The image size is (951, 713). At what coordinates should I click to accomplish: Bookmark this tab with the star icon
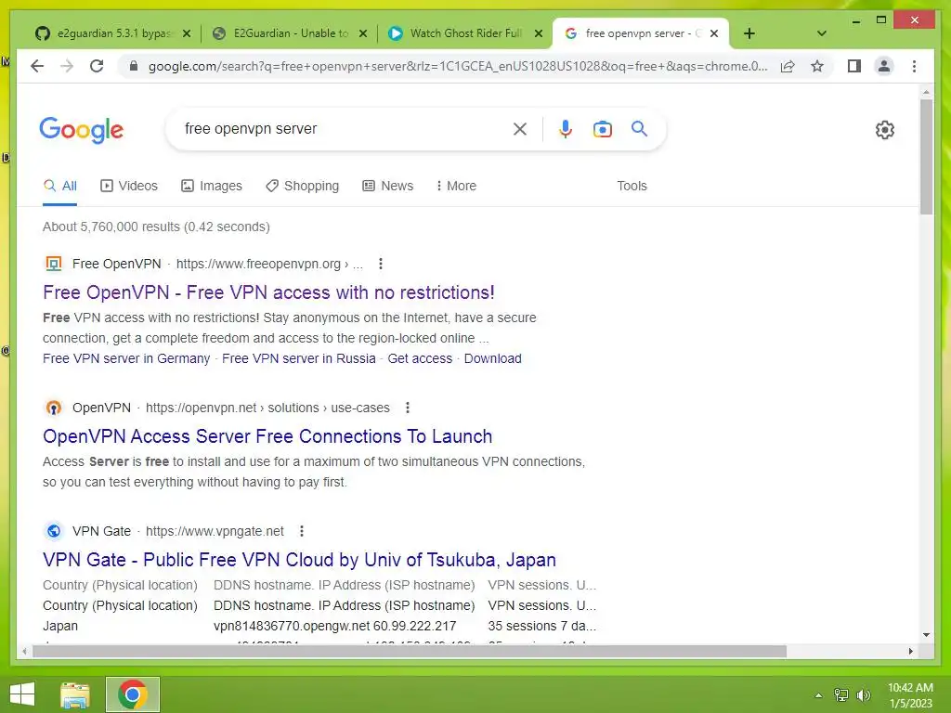point(817,66)
